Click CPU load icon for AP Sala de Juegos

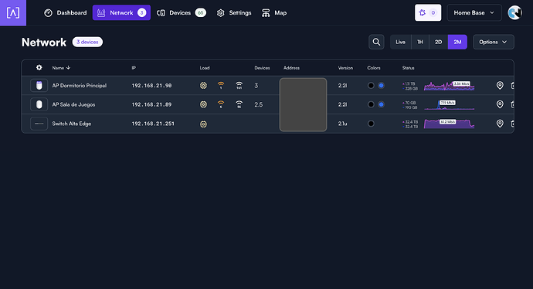tap(203, 104)
